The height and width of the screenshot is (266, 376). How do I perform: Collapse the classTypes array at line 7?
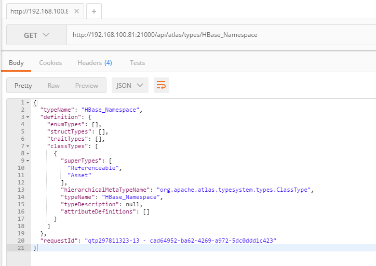pyautogui.click(x=28, y=147)
